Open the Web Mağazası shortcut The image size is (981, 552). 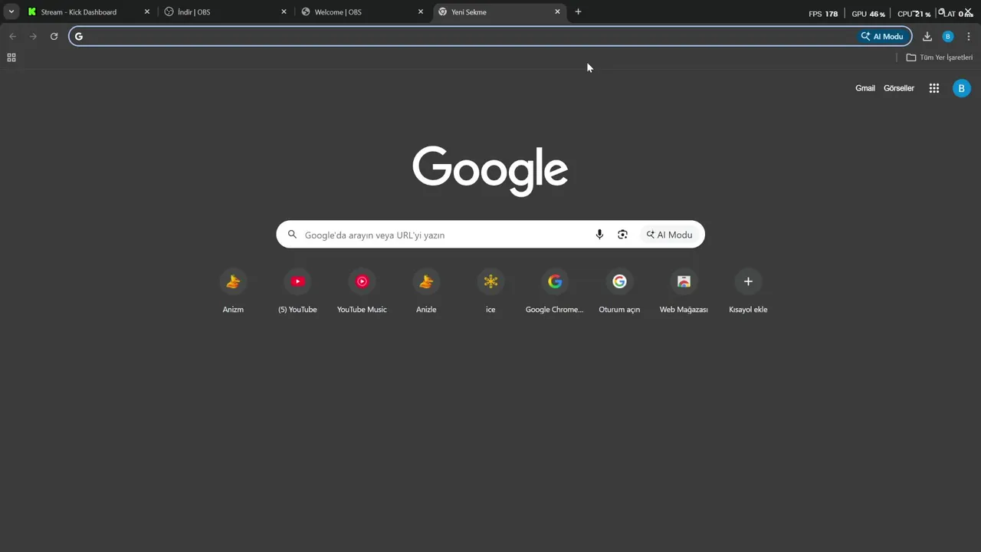(684, 292)
